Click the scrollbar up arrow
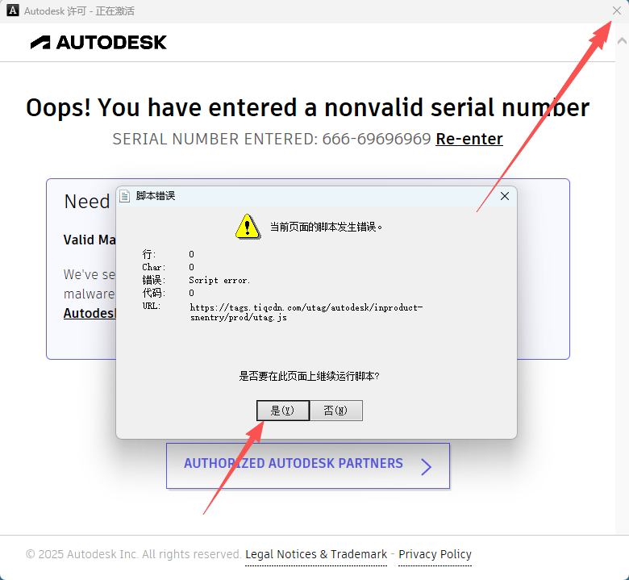Screen dimensions: 629x580 click(623, 41)
